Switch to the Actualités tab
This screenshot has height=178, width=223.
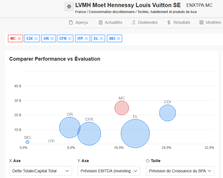111,22
